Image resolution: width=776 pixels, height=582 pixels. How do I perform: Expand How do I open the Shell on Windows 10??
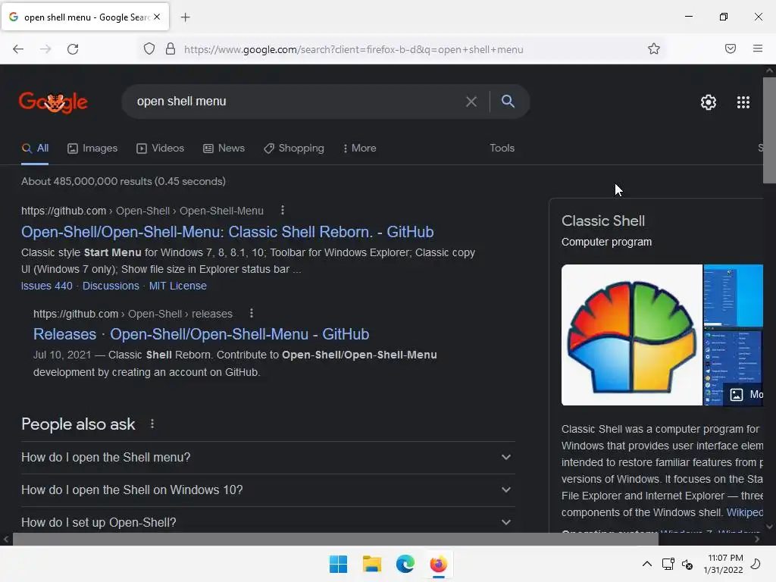[x=268, y=490]
